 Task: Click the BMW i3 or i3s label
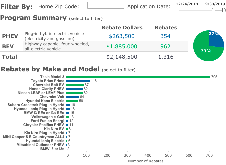point(52,149)
